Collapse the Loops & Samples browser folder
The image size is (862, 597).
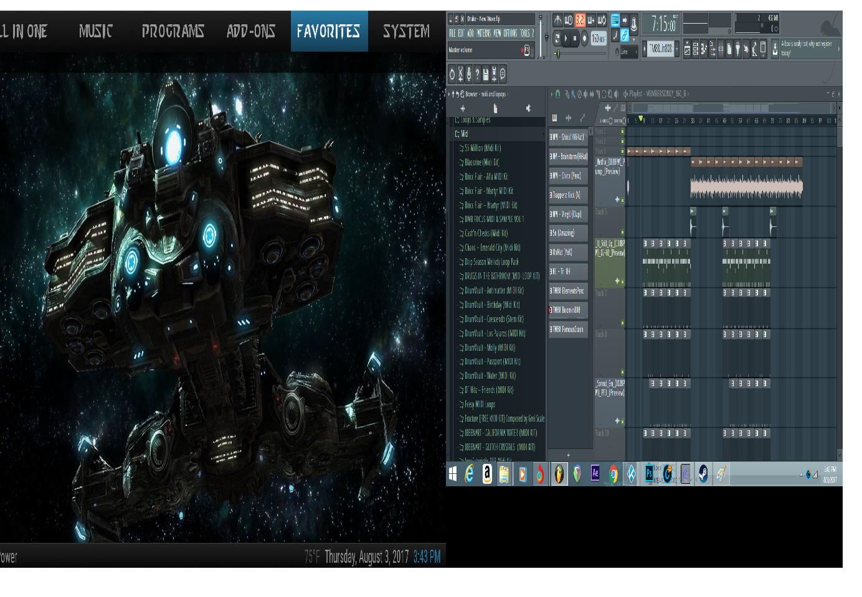click(475, 120)
